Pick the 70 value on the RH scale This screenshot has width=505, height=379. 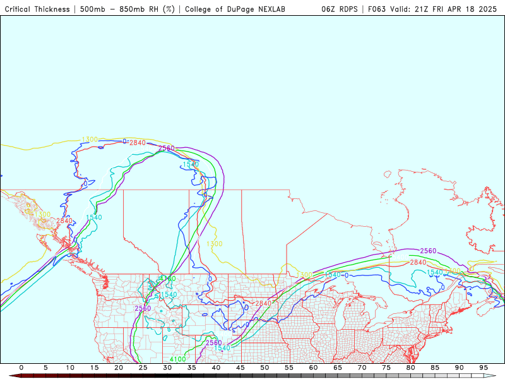point(362,368)
